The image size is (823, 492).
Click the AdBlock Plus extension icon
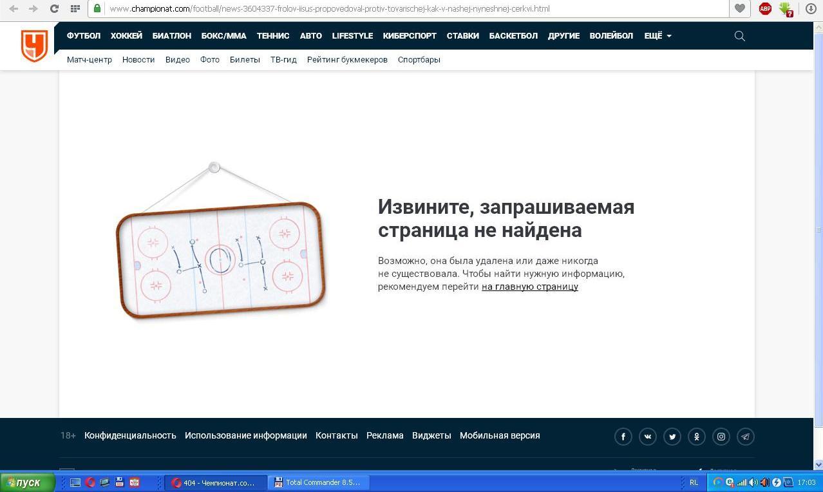[x=765, y=8]
